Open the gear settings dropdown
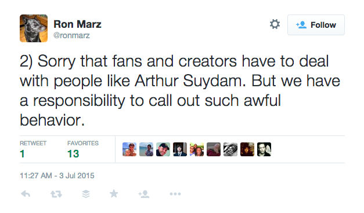The width and height of the screenshot is (364, 213). [275, 24]
